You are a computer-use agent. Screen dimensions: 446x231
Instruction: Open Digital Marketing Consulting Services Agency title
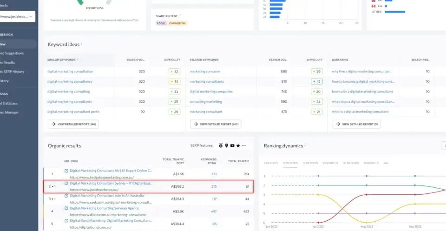tap(105, 208)
